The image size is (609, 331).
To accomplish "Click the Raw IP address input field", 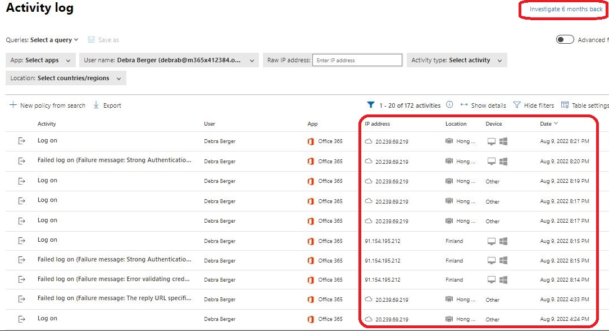I will (357, 60).
